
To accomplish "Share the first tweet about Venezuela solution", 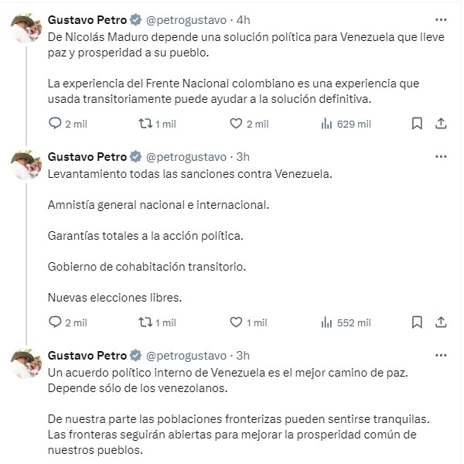I will pos(441,124).
